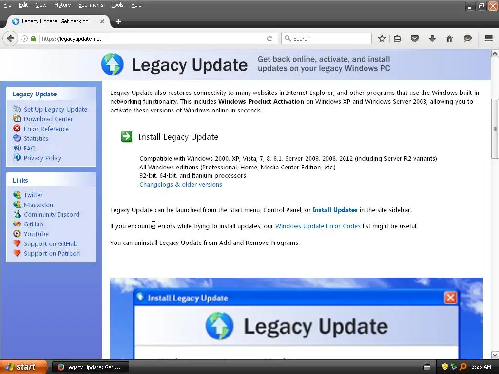Go to the home page icon
Viewport: 499px width, 374px height.
[449, 39]
